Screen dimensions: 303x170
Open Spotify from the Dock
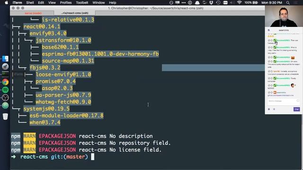click(x=5, y=90)
